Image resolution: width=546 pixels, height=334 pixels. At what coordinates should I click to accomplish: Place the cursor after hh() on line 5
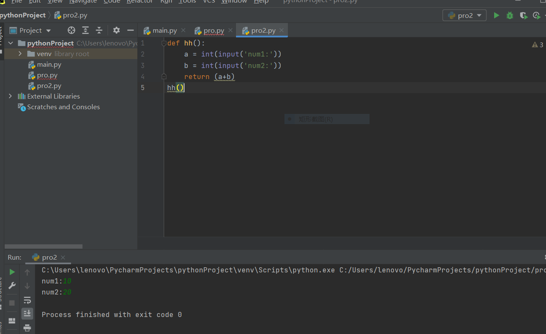[x=185, y=88]
